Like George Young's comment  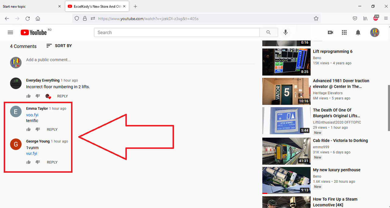click(29, 162)
